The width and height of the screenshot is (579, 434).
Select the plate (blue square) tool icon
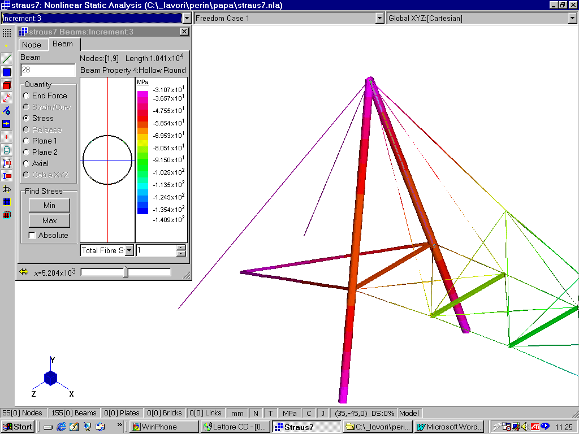point(7,72)
